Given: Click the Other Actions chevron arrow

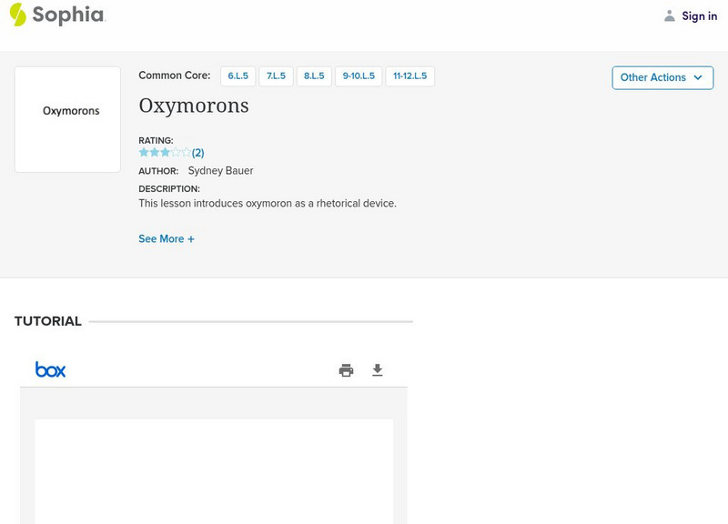Looking at the screenshot, I should click(699, 77).
